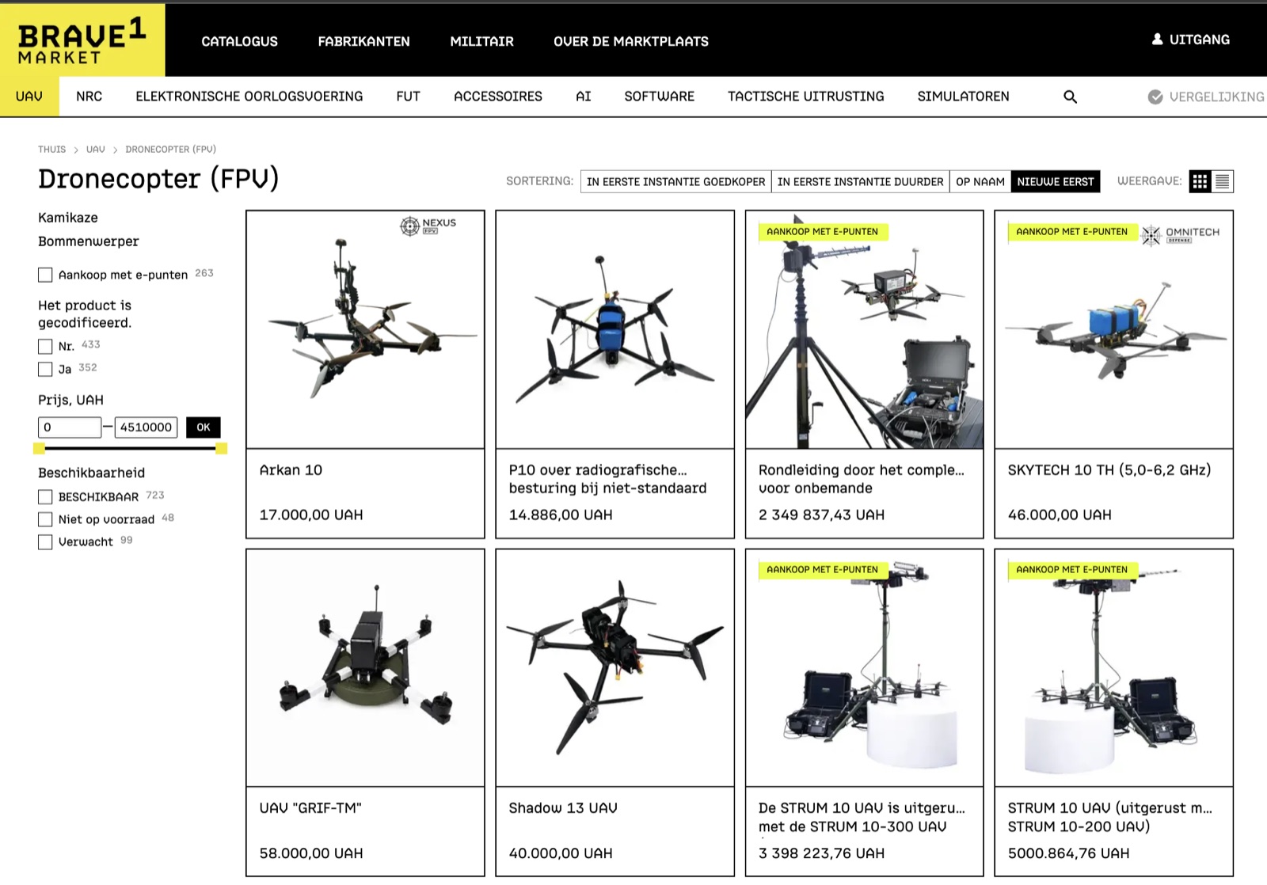The image size is (1267, 885).
Task: Click the right price slider handle
Action: [x=222, y=449]
